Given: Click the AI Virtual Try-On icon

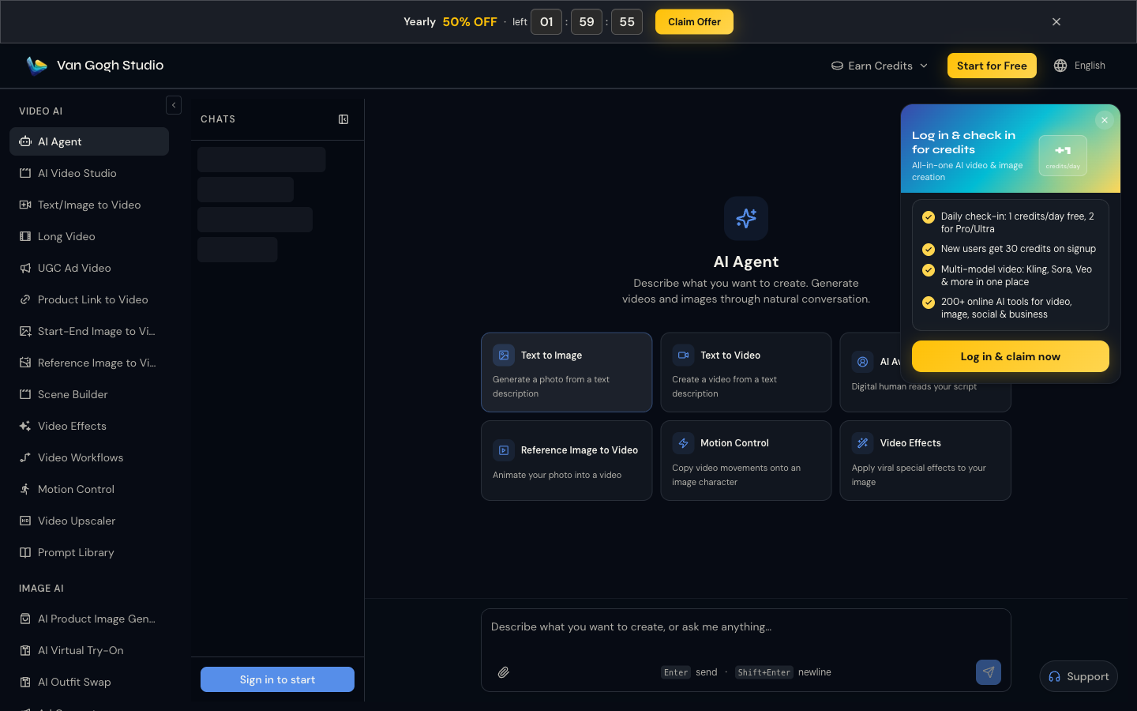Looking at the screenshot, I should [25, 650].
